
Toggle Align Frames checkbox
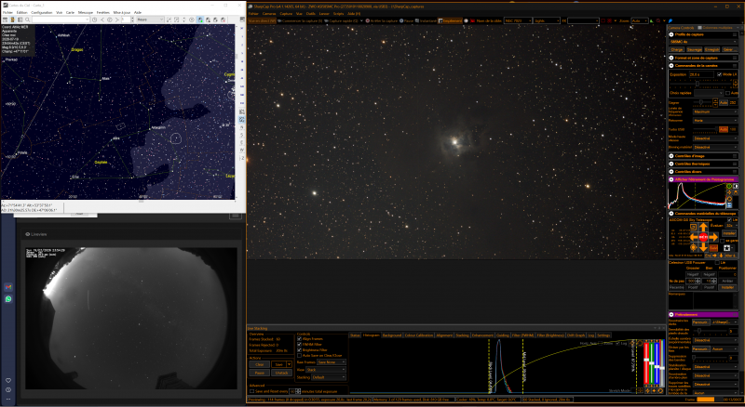tap(299, 338)
